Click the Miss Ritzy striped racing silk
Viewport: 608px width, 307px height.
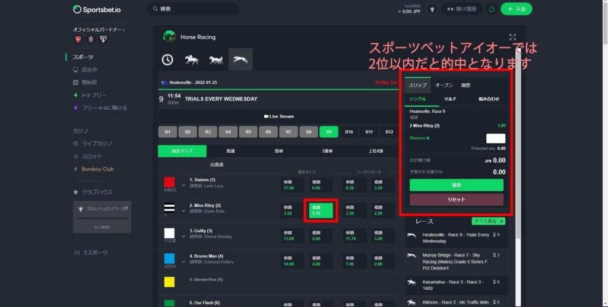(x=169, y=208)
